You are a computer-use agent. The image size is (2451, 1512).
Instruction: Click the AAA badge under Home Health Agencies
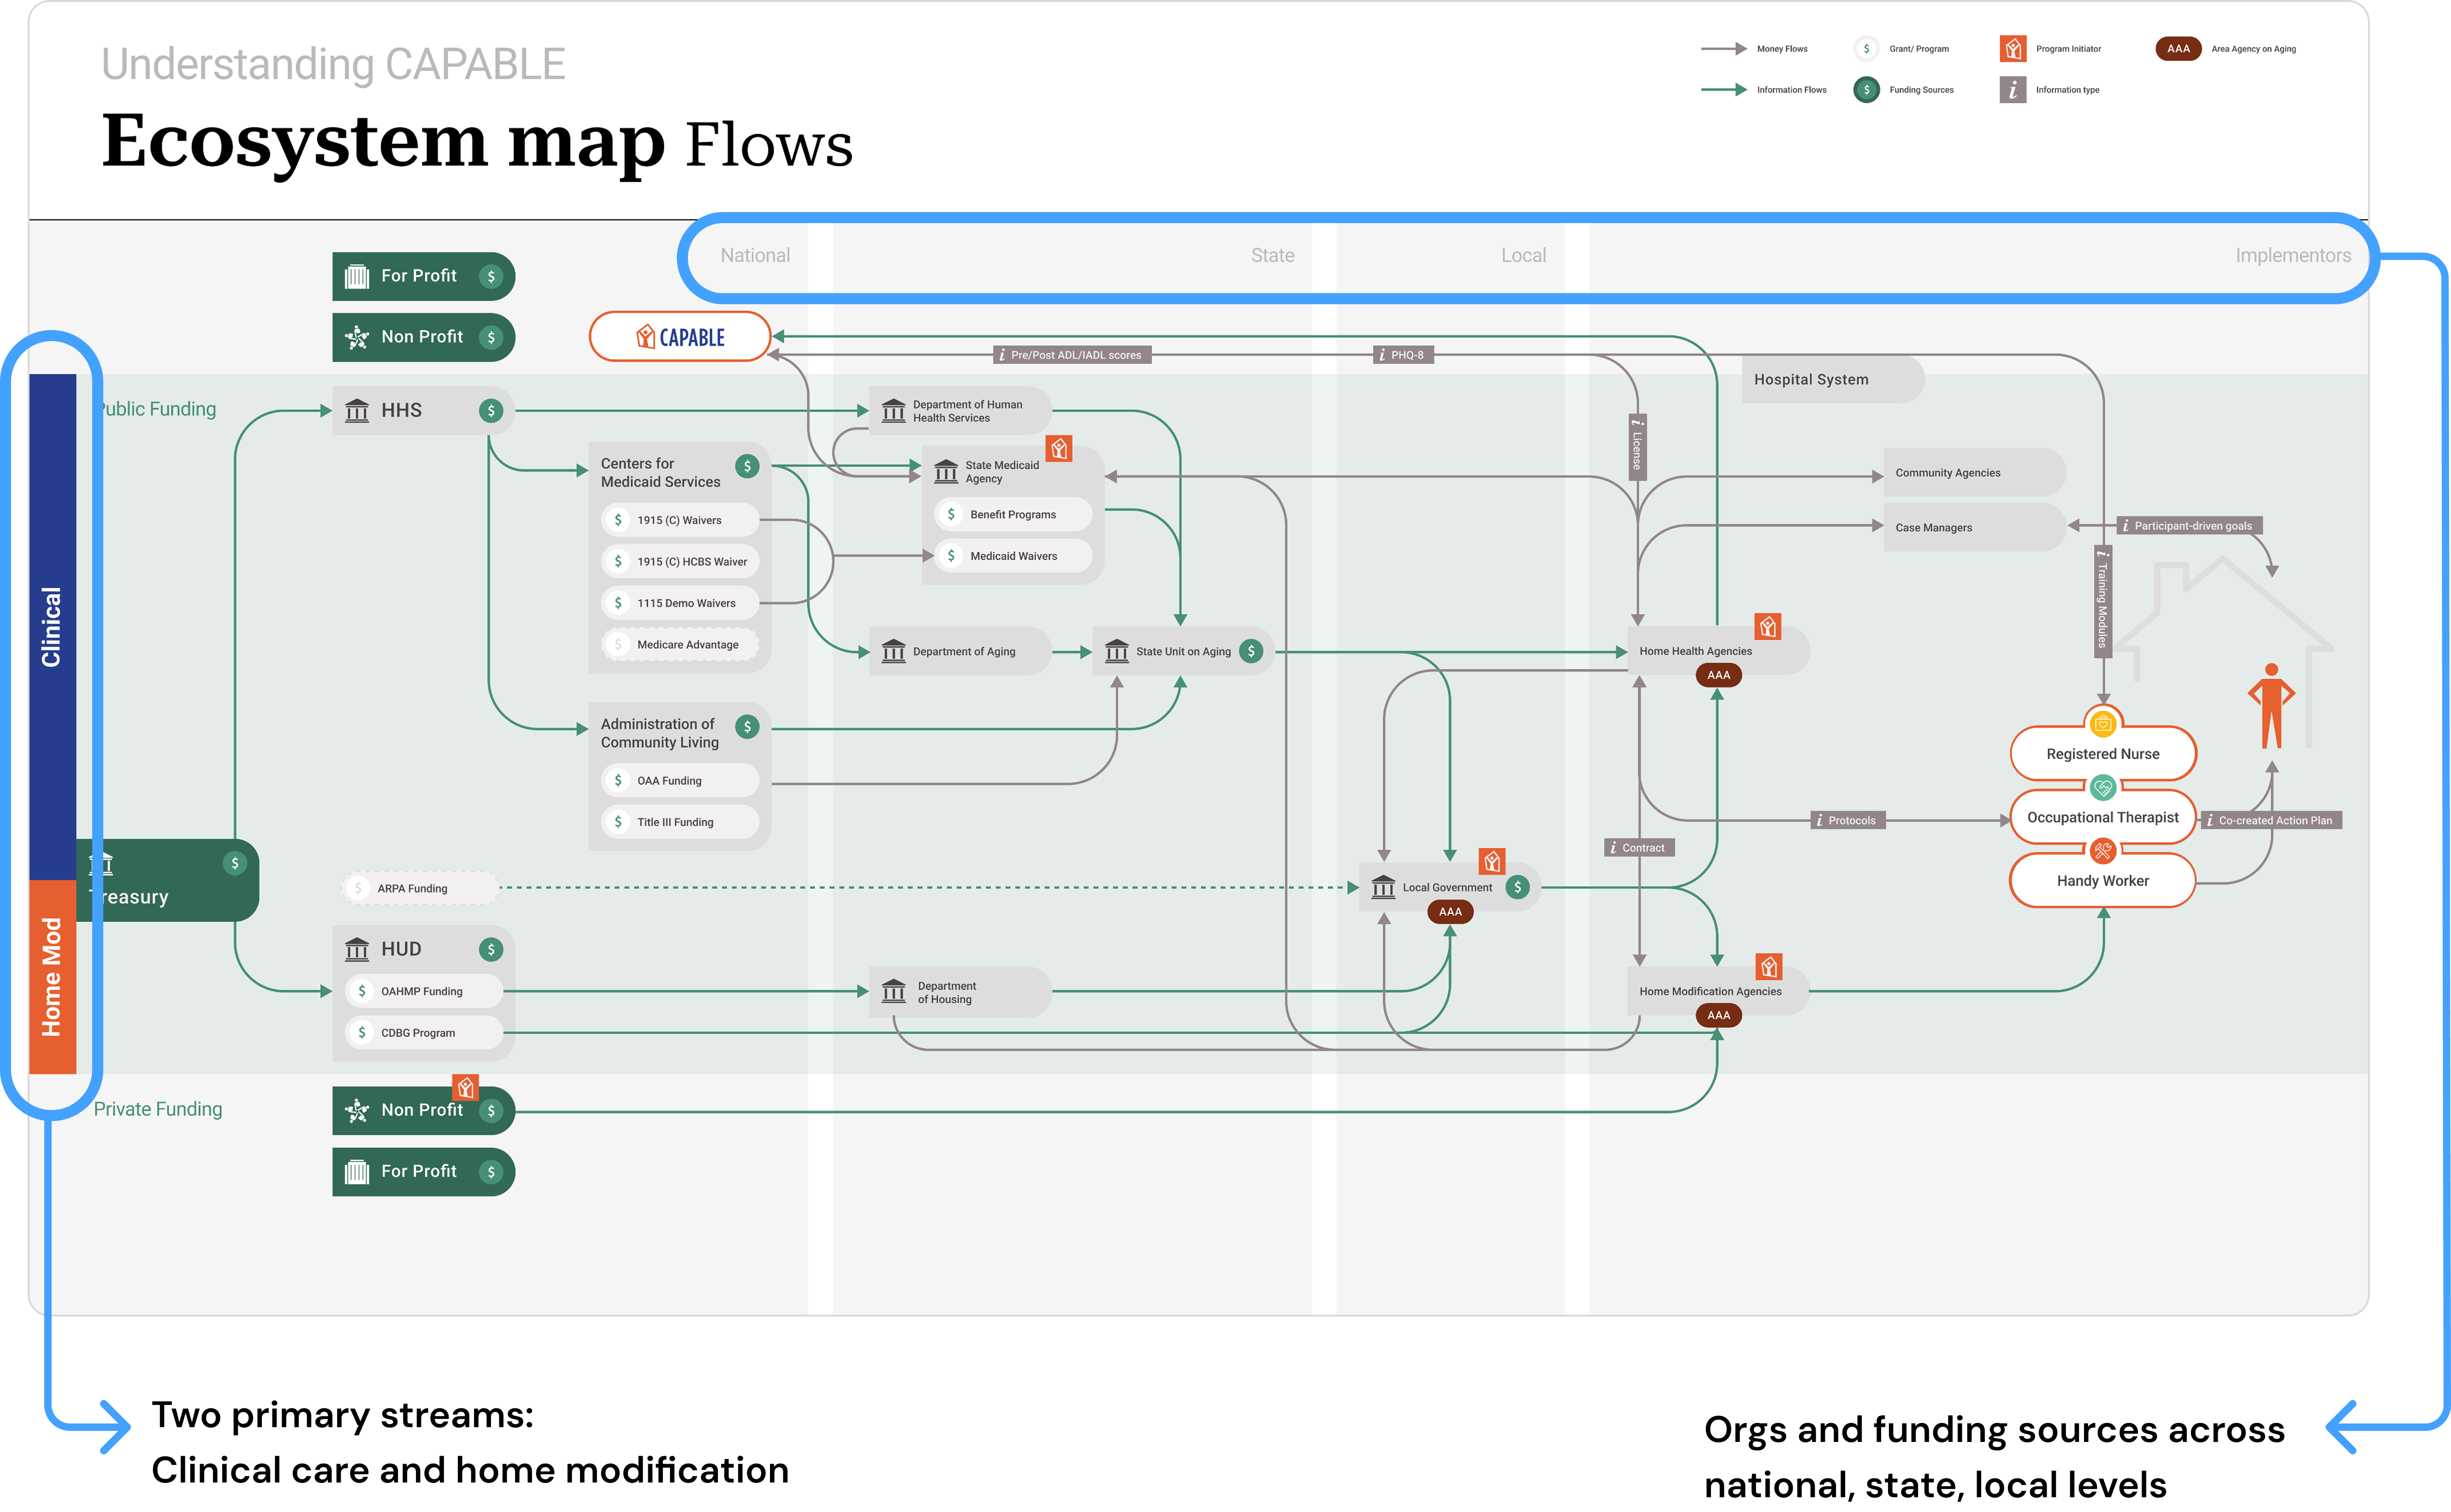(1719, 675)
